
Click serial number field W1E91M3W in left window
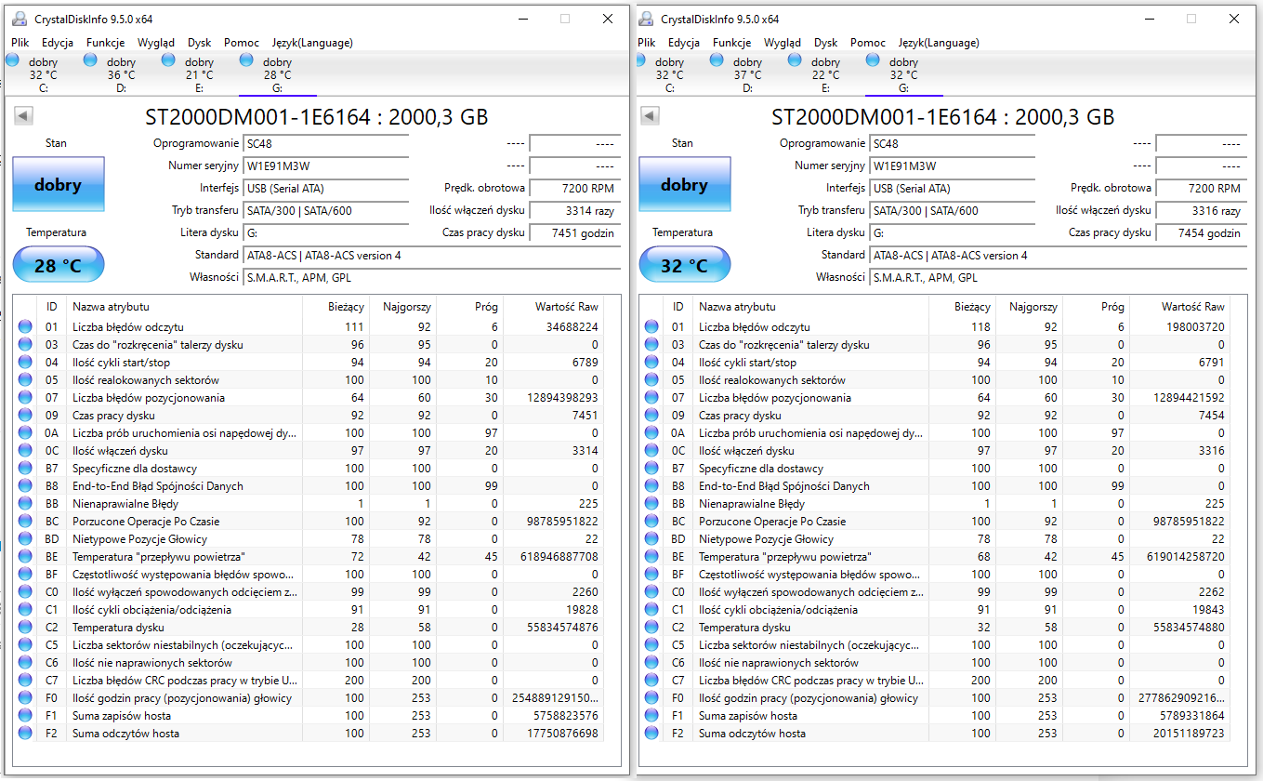(x=325, y=166)
